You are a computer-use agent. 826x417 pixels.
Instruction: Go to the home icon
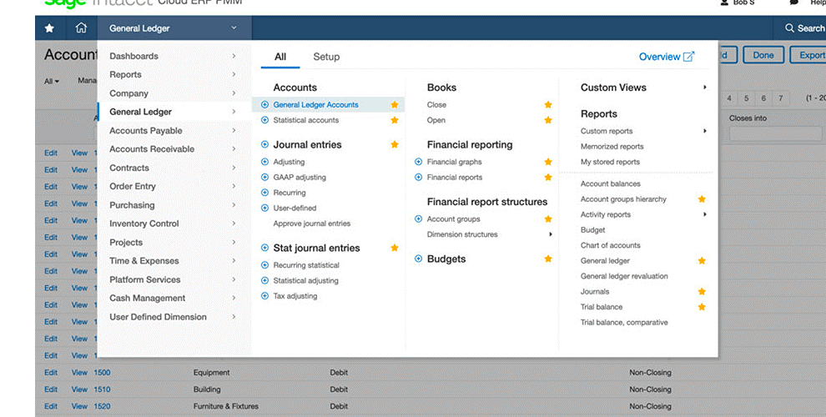point(81,28)
